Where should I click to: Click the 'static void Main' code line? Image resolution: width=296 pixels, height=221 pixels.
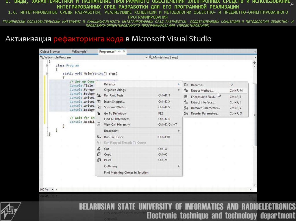pyautogui.click(x=90, y=73)
